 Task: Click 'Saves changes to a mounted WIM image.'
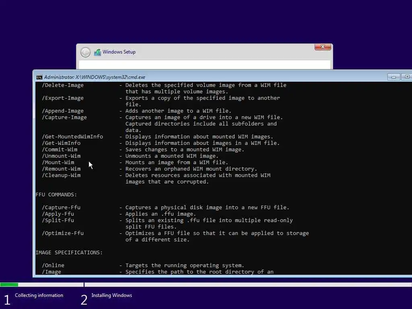click(x=185, y=150)
